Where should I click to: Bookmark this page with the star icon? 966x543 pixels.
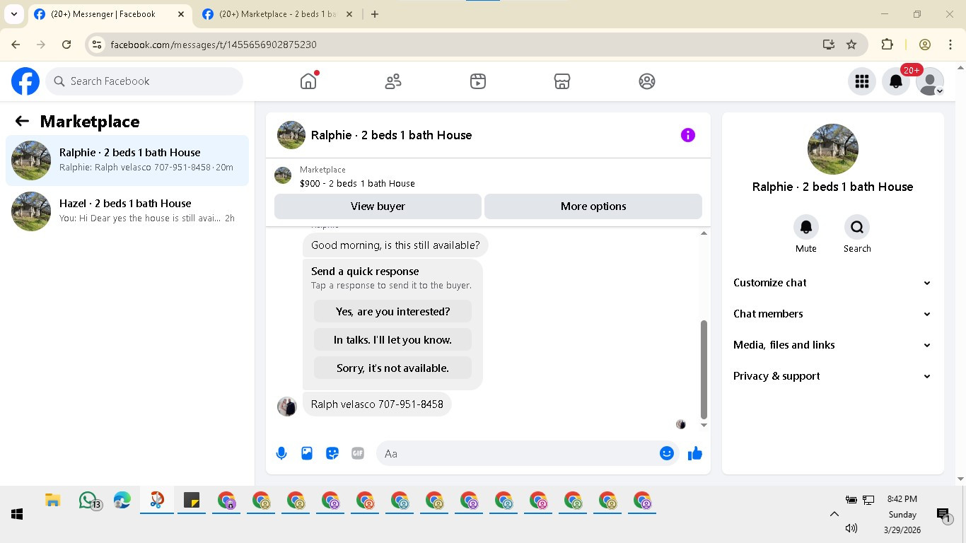pyautogui.click(x=851, y=45)
